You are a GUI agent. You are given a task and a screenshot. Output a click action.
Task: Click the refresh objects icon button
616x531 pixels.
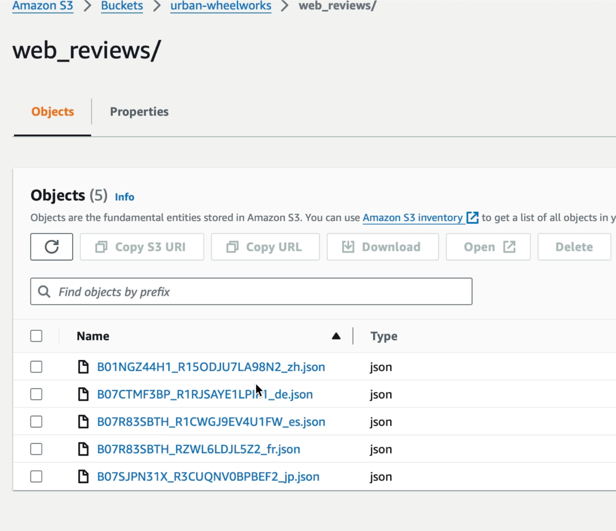click(x=52, y=247)
